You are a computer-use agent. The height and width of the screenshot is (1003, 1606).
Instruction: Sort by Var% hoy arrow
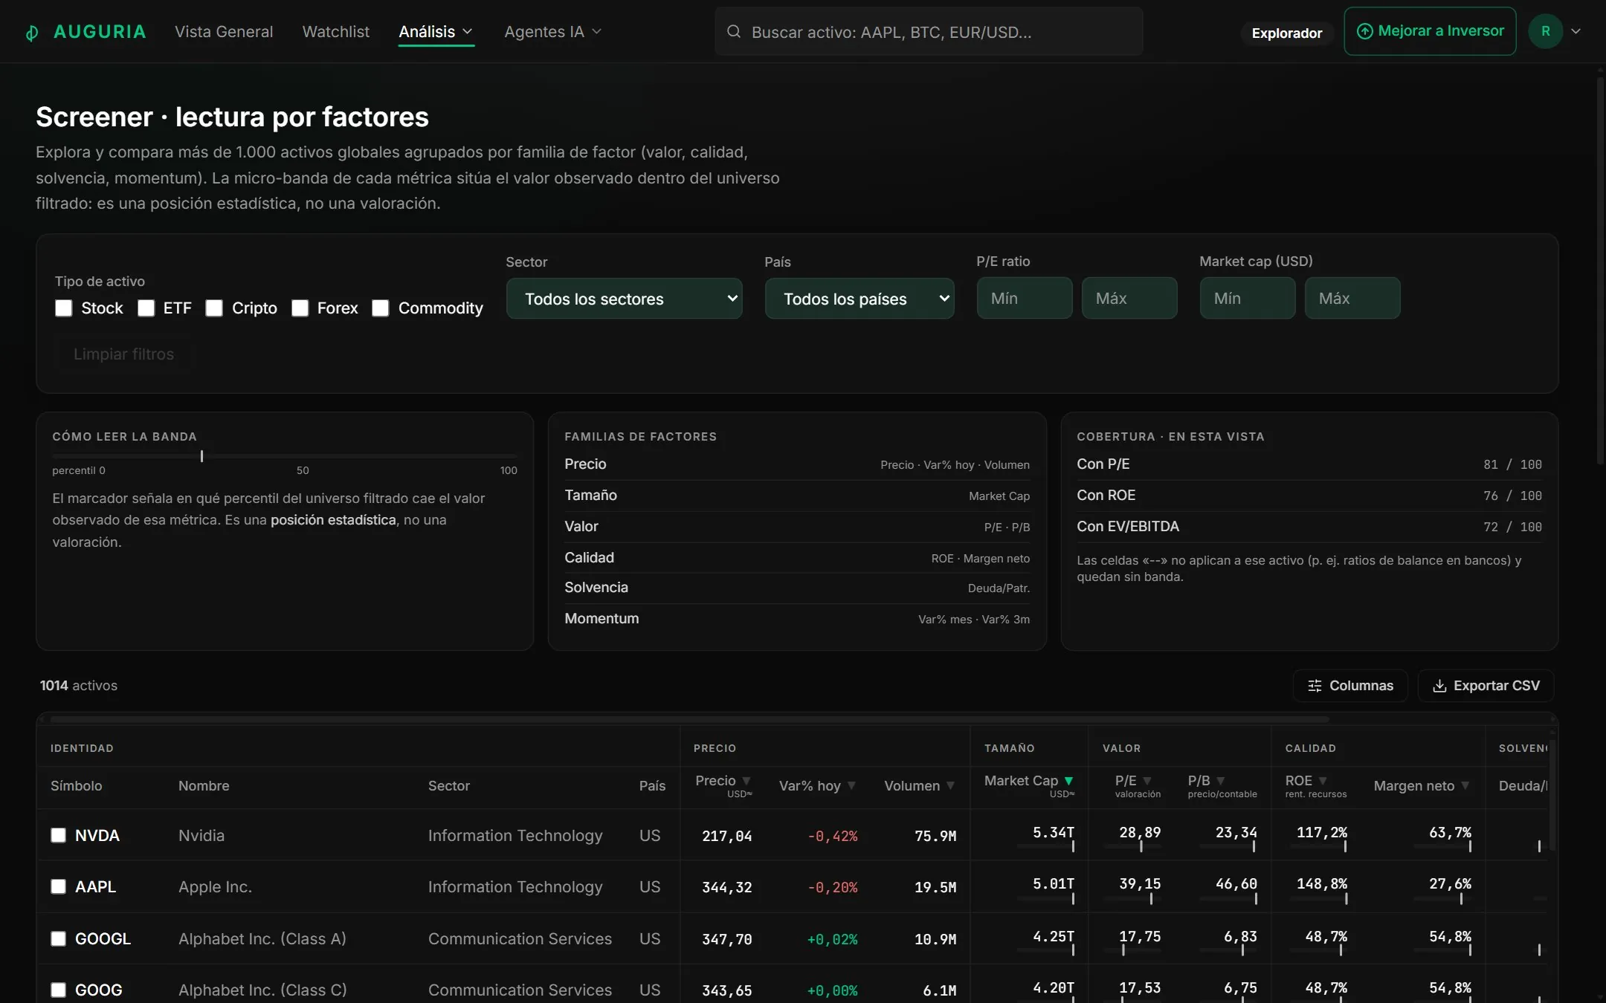pyautogui.click(x=851, y=786)
